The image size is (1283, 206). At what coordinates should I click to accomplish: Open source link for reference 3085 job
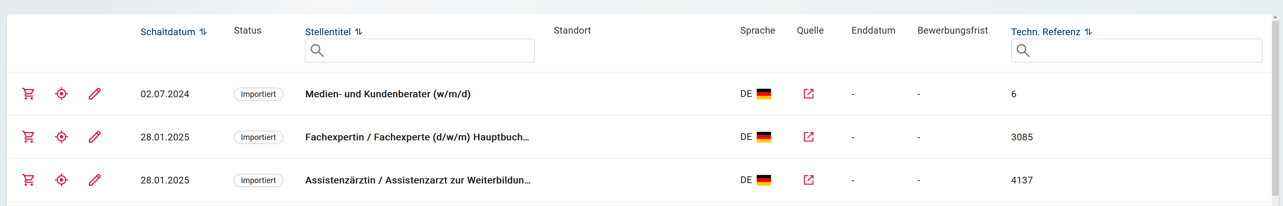(808, 137)
